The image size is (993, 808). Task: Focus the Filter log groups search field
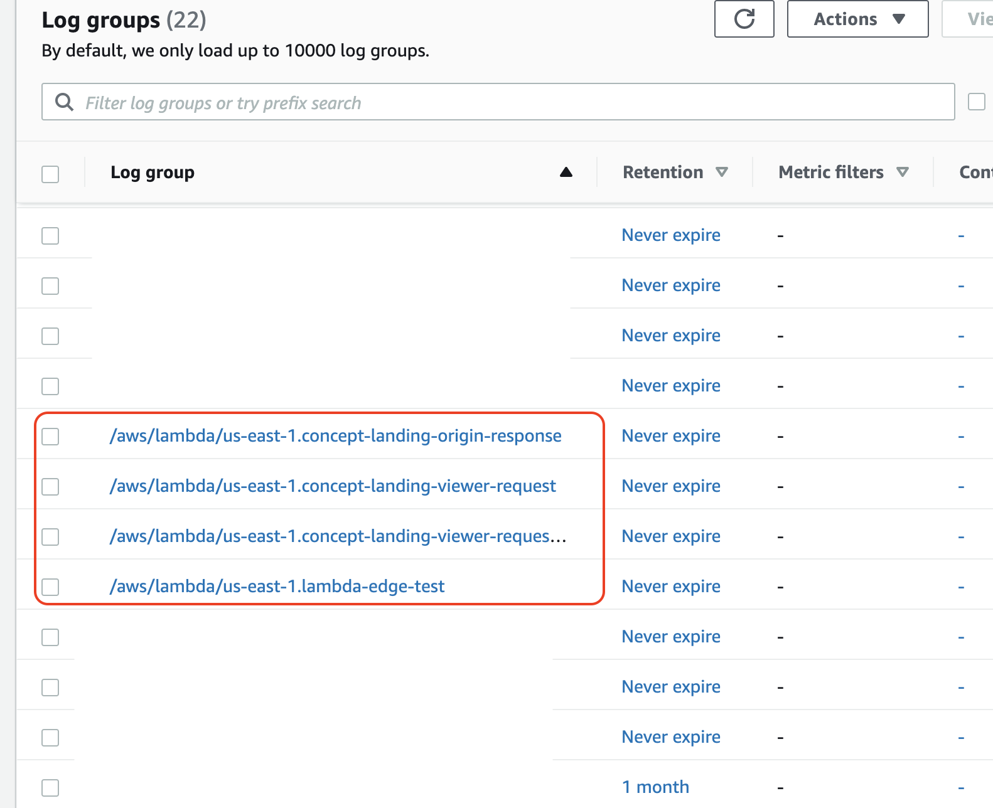[x=498, y=102]
